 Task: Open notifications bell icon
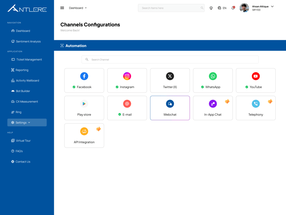point(233,8)
